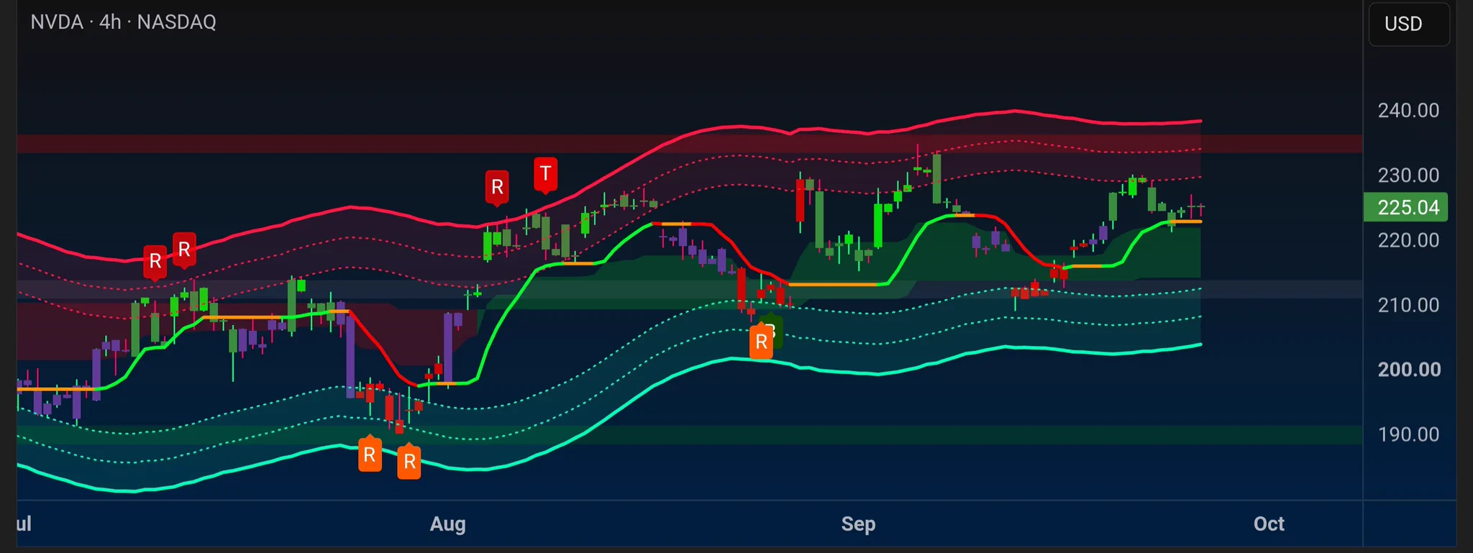Click the 220.00 price axis label

1408,239
